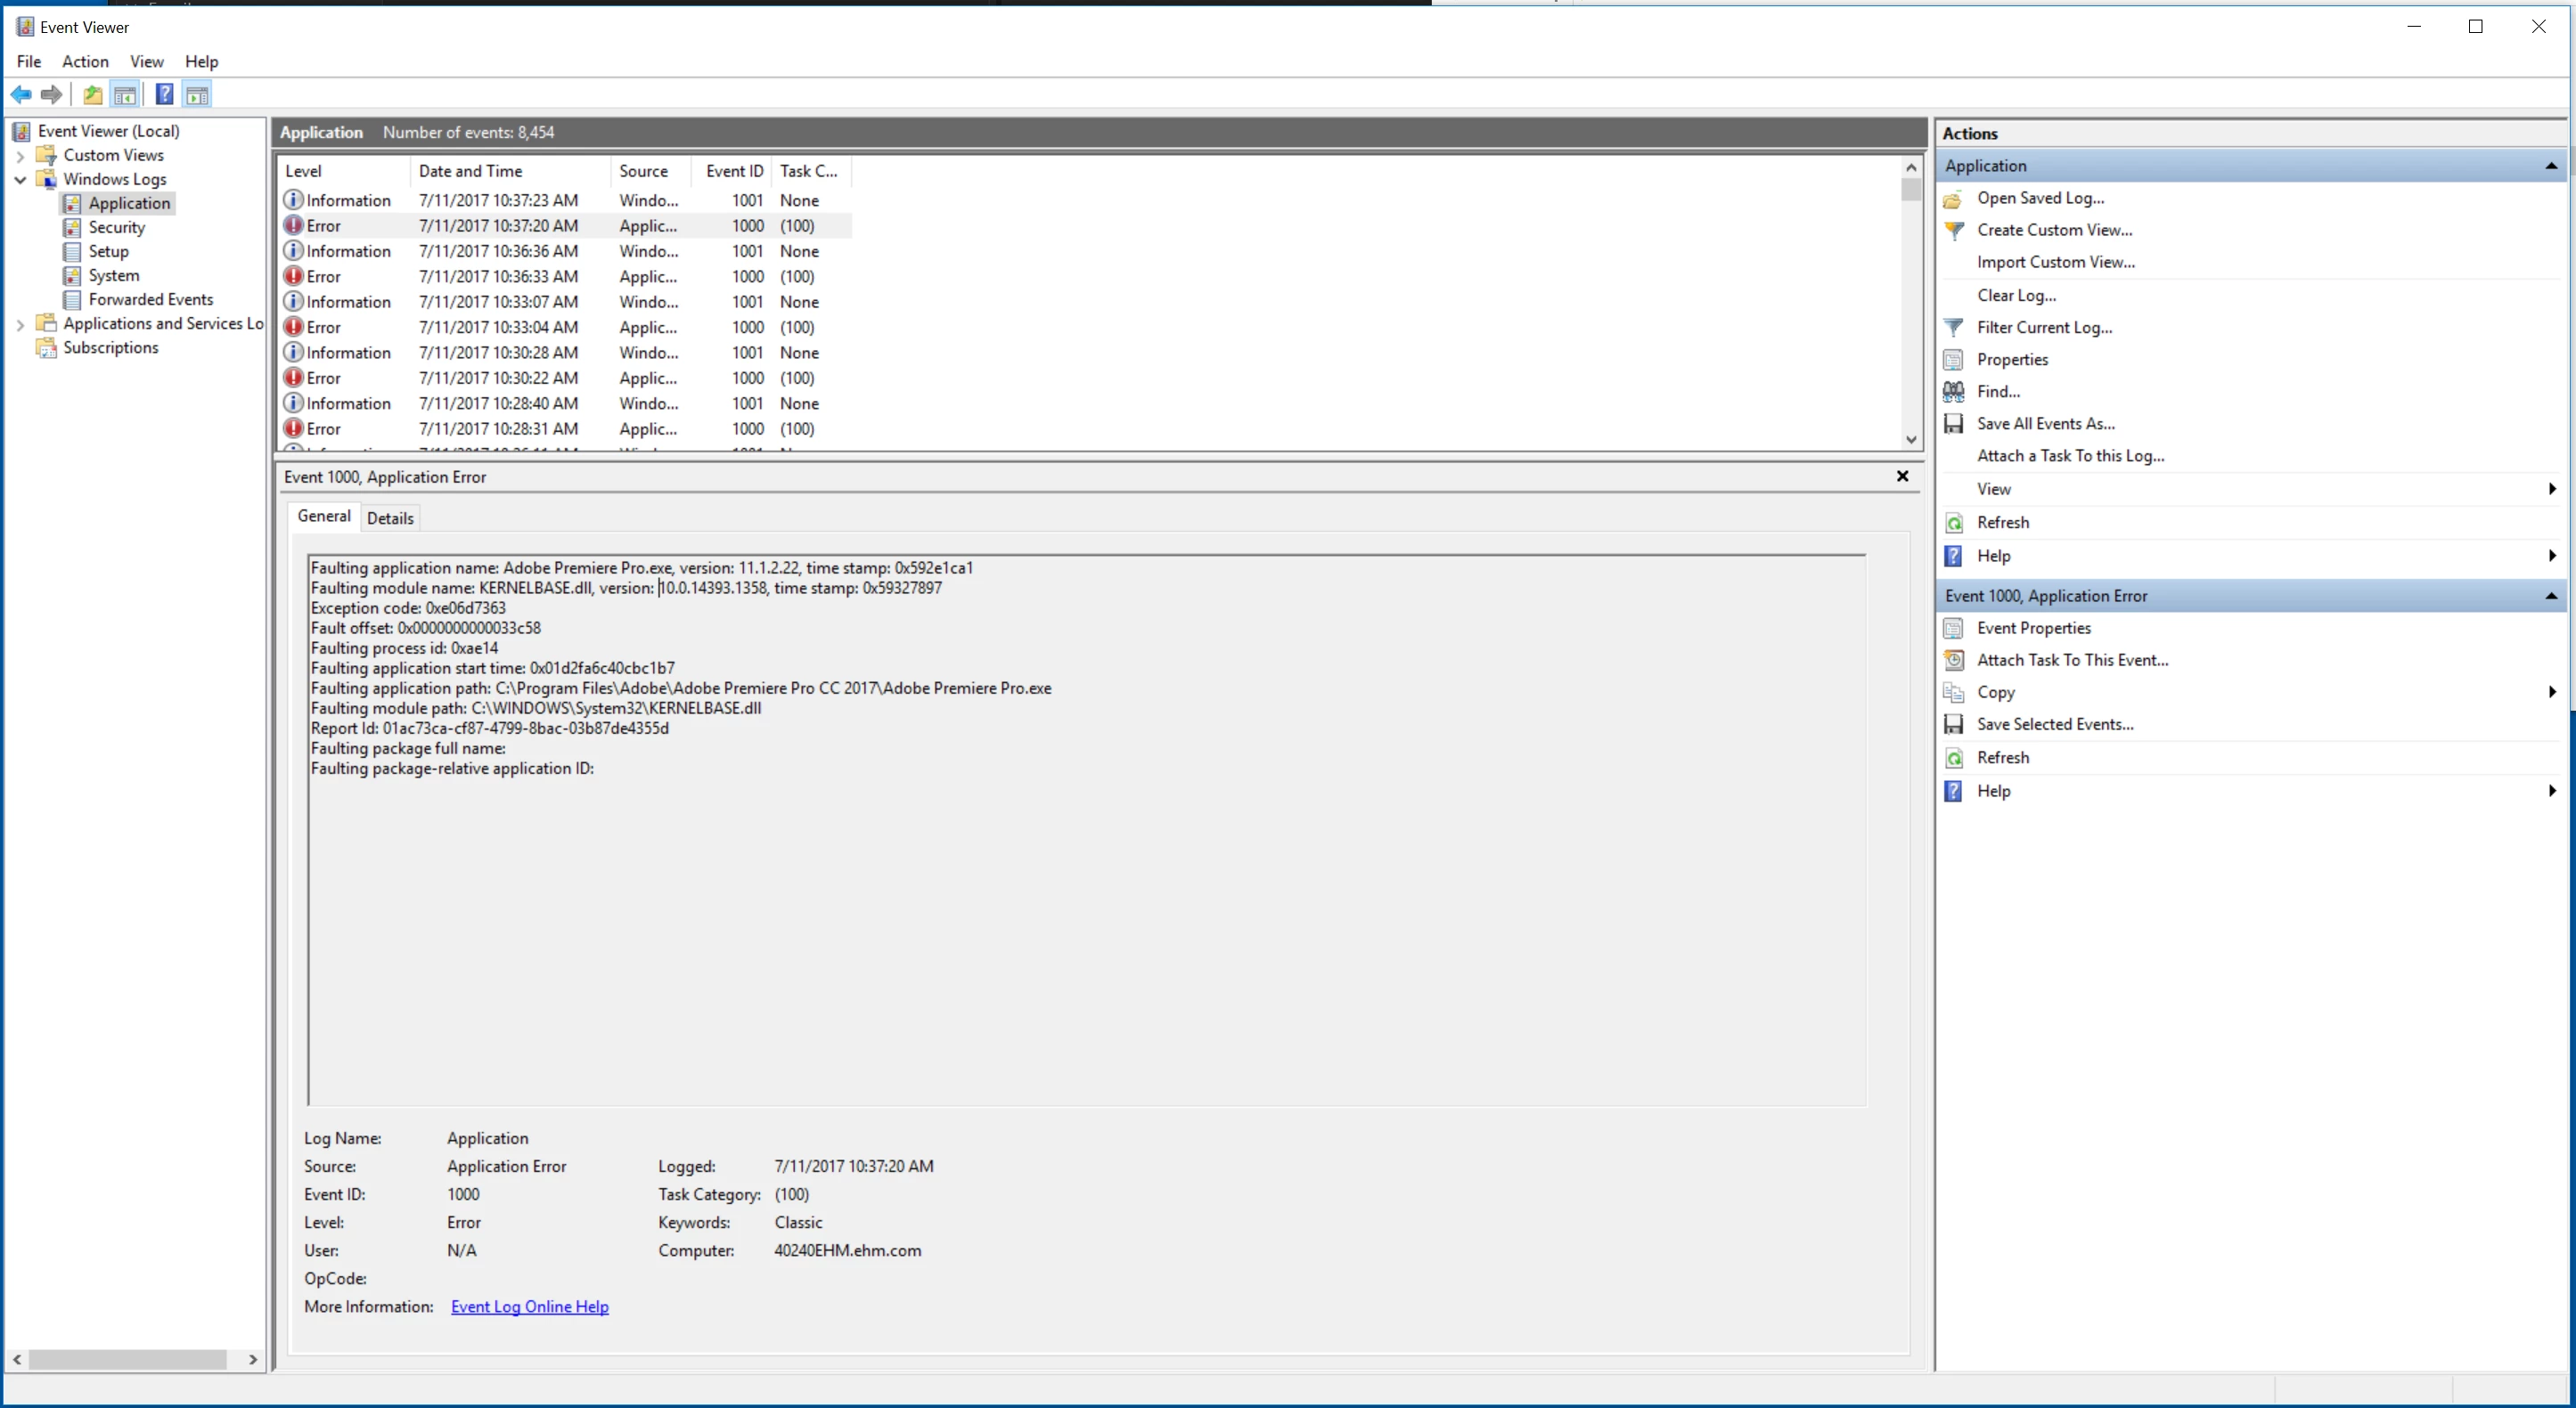Click Clear Log in Actions pane
This screenshot has height=1408, width=2576.
[x=2016, y=296]
